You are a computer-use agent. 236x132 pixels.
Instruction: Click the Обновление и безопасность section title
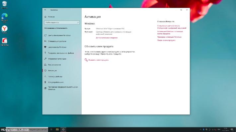pos(56,28)
